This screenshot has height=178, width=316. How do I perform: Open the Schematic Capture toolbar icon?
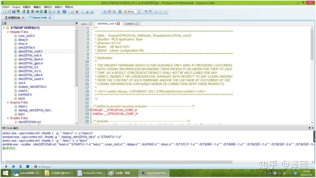(28, 12)
